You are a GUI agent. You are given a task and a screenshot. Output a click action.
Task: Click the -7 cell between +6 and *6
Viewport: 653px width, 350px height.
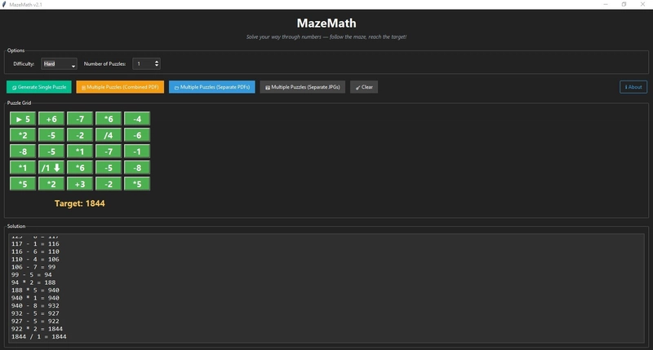coord(80,119)
